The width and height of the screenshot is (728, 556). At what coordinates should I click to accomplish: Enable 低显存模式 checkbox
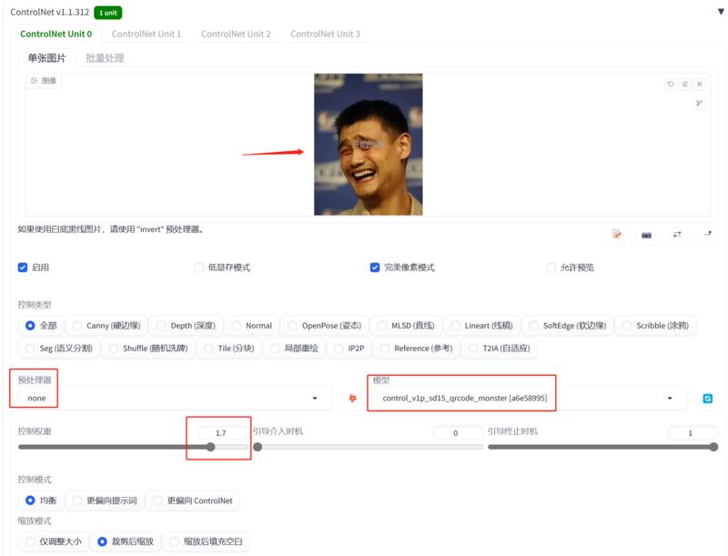tap(197, 268)
